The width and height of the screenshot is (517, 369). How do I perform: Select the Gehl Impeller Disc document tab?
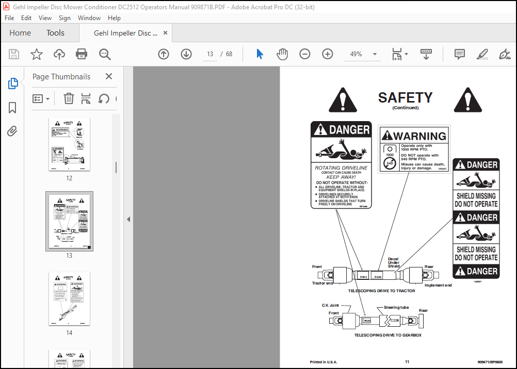(x=125, y=33)
